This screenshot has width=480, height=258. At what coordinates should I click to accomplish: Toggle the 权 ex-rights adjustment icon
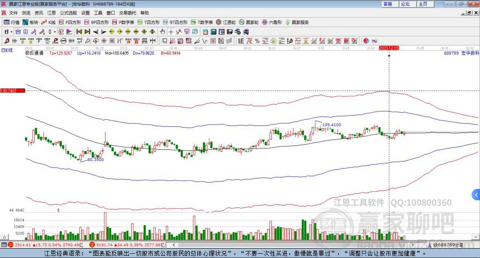[x=61, y=32]
